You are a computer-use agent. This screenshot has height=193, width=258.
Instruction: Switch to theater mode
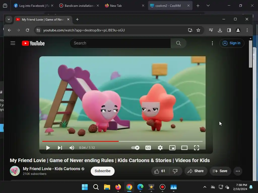click(x=184, y=148)
